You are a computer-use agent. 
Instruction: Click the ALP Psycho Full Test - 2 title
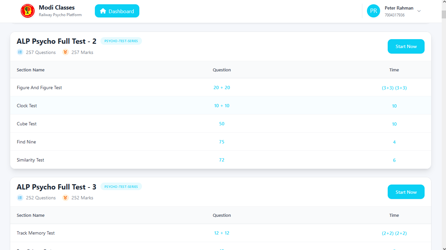coord(56,41)
